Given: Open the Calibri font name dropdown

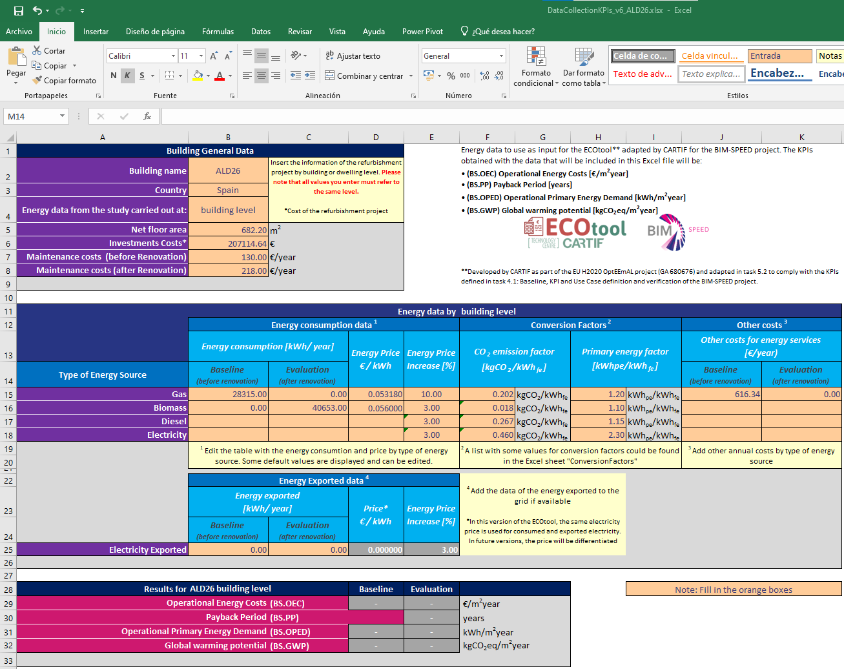Looking at the screenshot, I should [173, 56].
